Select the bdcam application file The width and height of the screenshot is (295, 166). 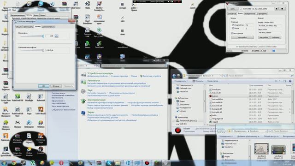coord(215,96)
